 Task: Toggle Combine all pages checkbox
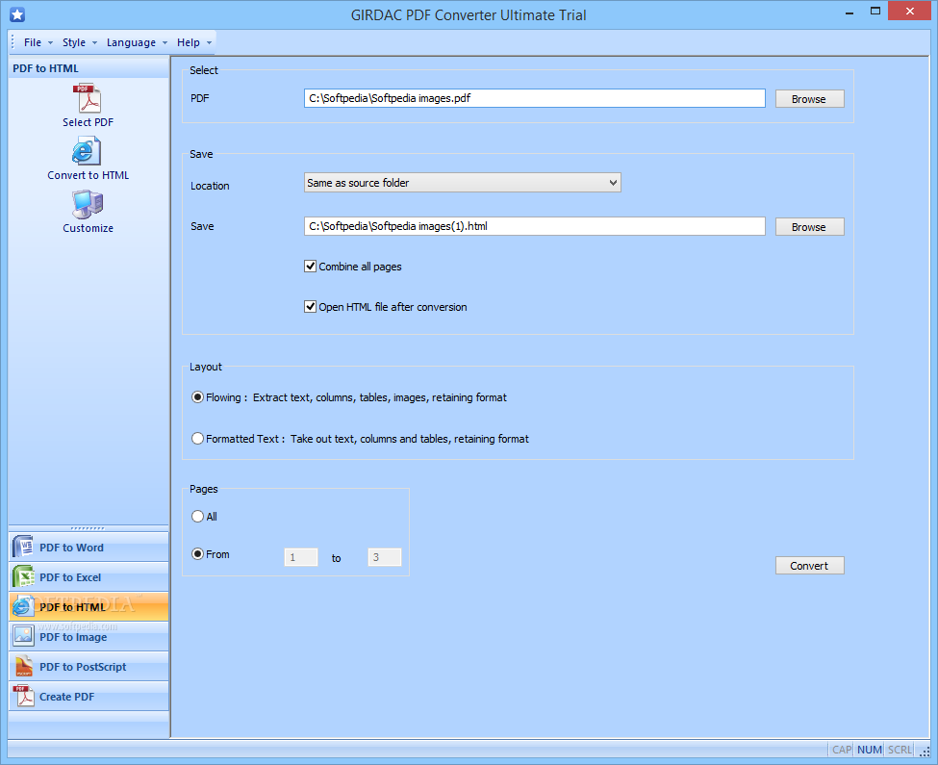pos(310,267)
